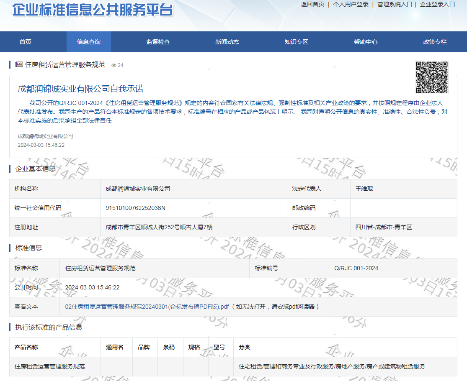Open 新闻动态 in the navigation bar
The width and height of the screenshot is (467, 381).
(x=227, y=42)
